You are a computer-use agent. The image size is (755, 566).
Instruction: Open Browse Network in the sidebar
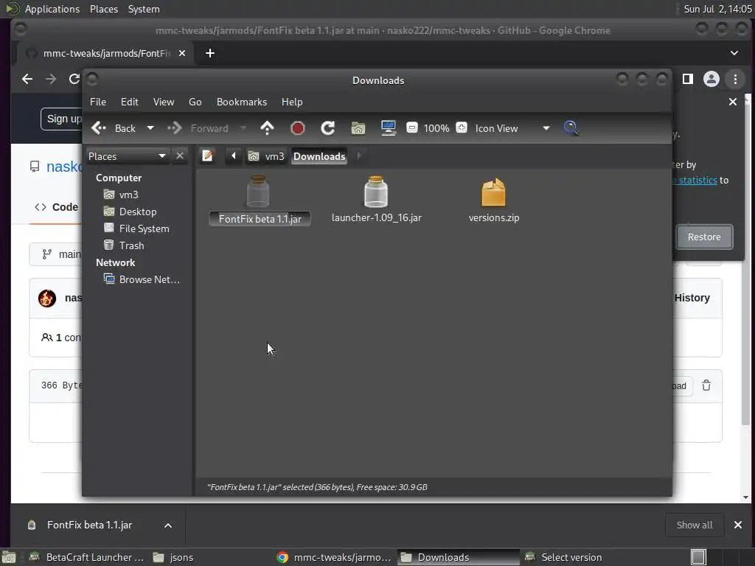(x=142, y=279)
